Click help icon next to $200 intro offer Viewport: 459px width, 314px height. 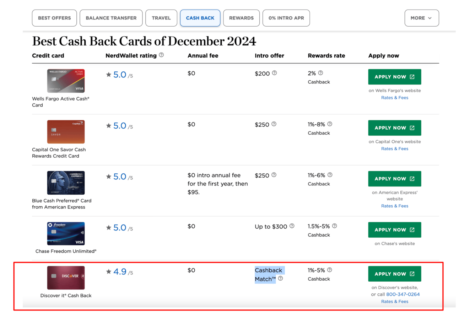pos(274,73)
